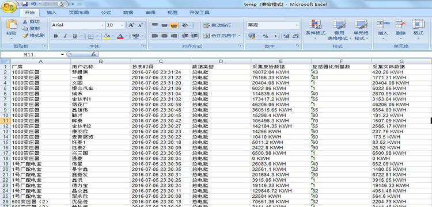
Task: Click the Name Box showing H11
Action: pyautogui.click(x=32, y=55)
